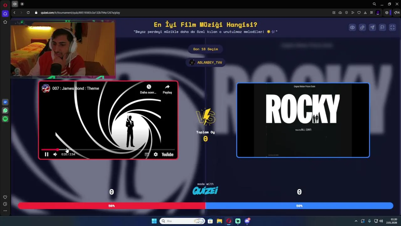Go back to the previous page
Screen dimensions: 401x226
(14, 13)
